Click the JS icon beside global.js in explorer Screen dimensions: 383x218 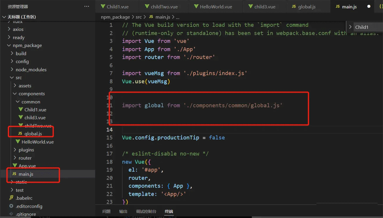[20, 134]
